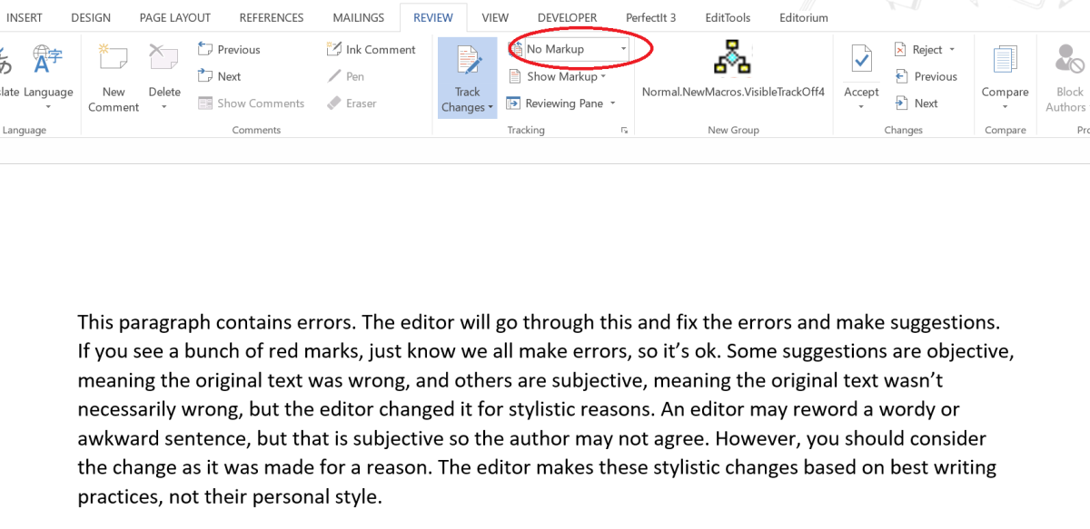Viewport: 1090px width, 529px height.
Task: Open the REFERENCES tab
Action: tap(272, 17)
